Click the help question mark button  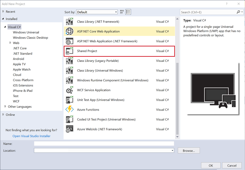pos(227,4)
